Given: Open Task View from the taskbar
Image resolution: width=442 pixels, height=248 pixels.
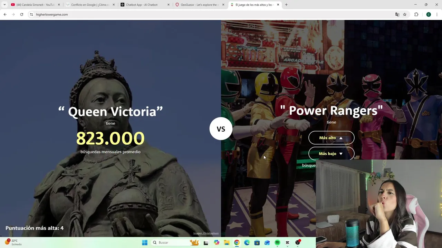Looking at the screenshot, I should tap(206, 242).
